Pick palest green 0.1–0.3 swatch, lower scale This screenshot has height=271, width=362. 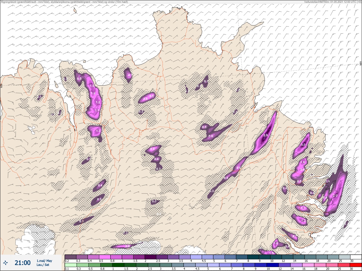(71, 265)
